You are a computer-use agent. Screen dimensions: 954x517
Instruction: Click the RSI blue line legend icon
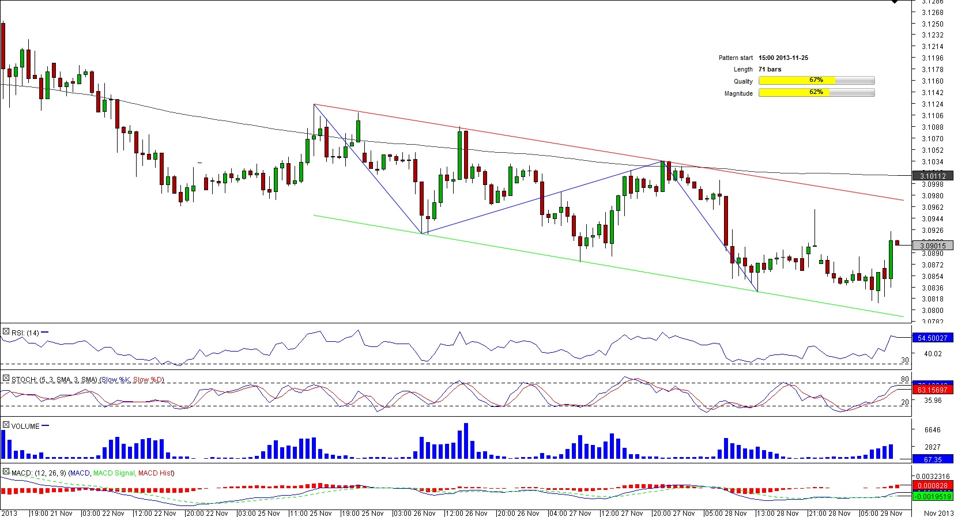coord(45,332)
